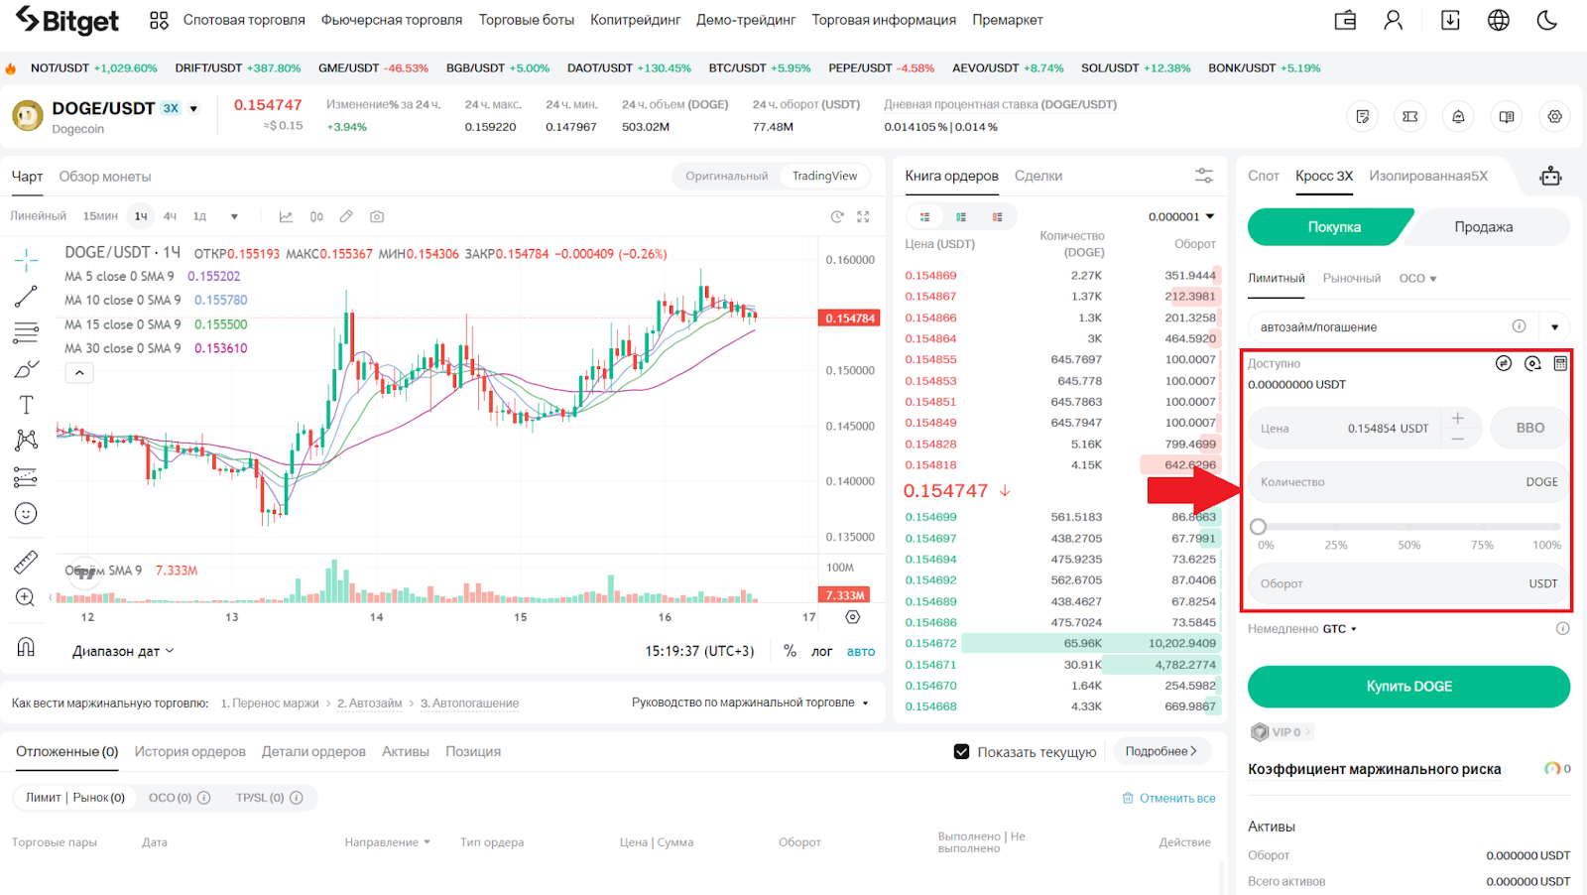1587x895 pixels.
Task: Show asks only order book view
Action: click(997, 216)
